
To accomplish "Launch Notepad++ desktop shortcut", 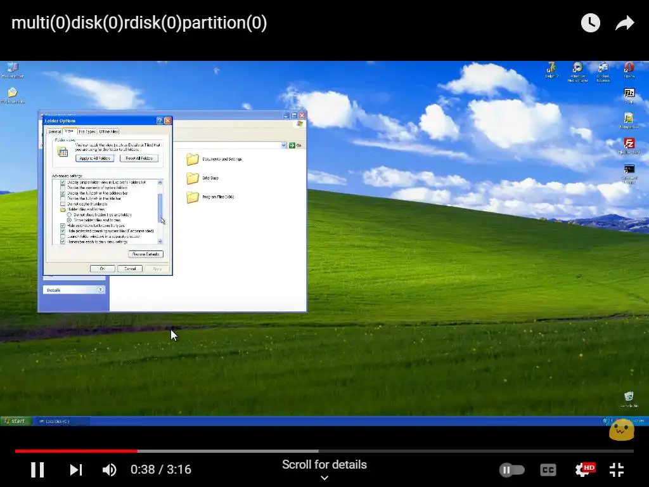I will 629,120.
